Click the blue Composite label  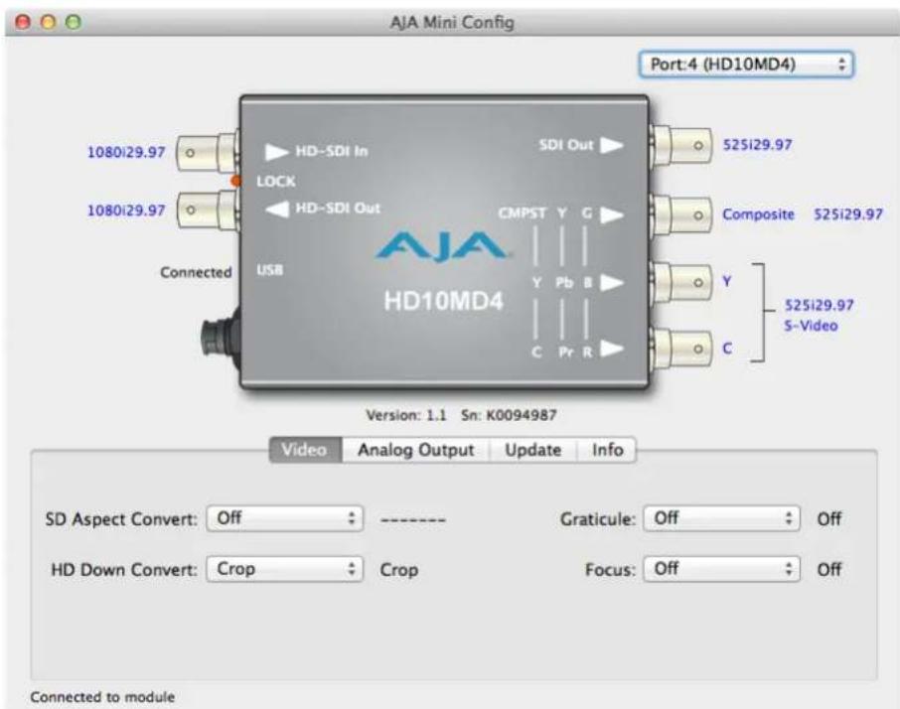(x=758, y=214)
